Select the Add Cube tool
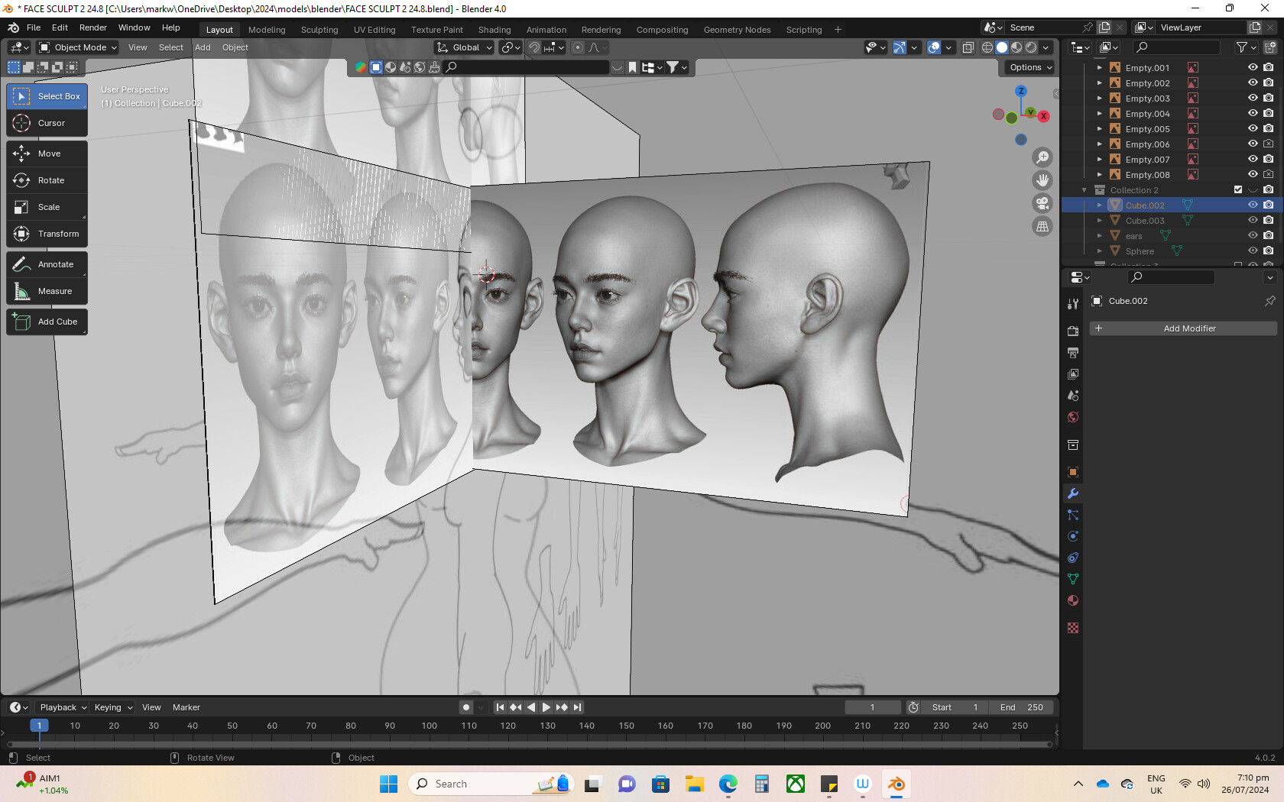This screenshot has height=802, width=1284. [x=47, y=322]
